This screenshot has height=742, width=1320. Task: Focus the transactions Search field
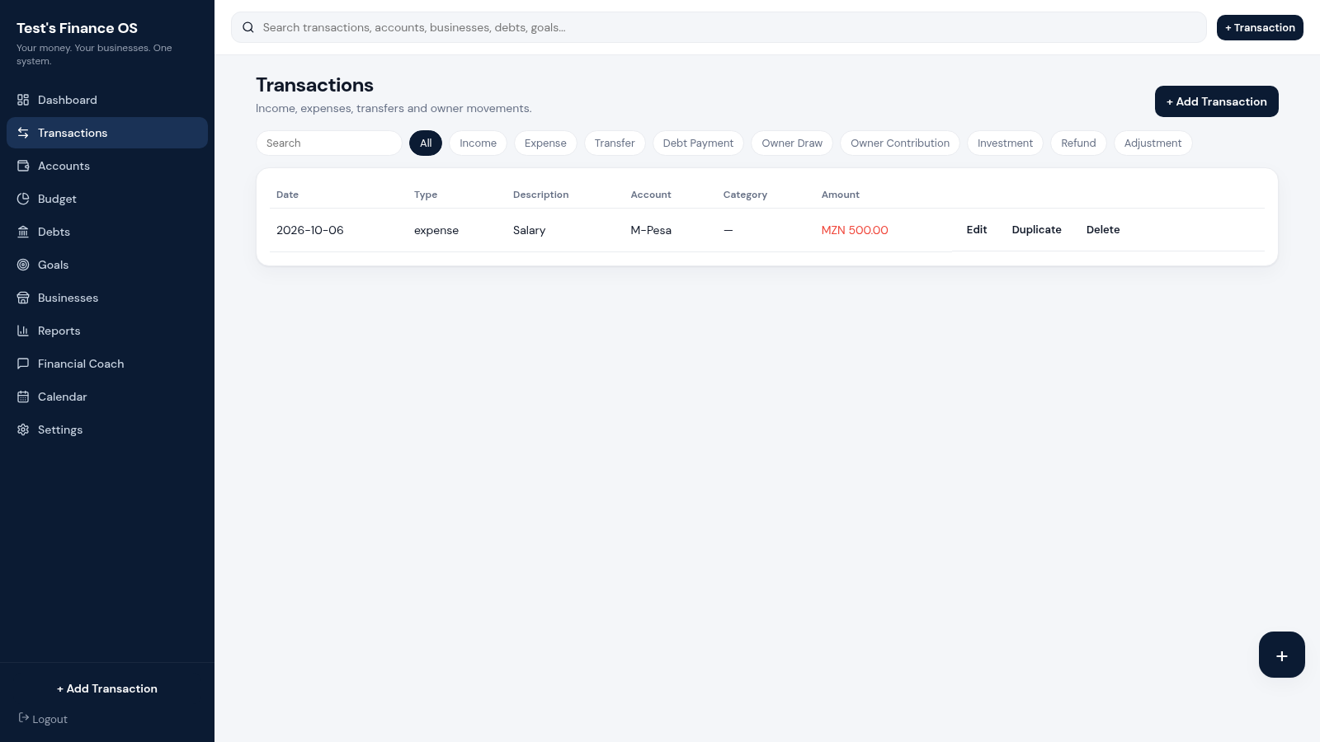pos(329,143)
